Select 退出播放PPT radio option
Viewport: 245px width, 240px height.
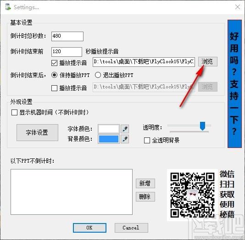[x=98, y=75]
